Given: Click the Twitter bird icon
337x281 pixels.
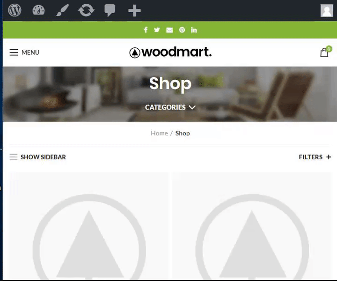Looking at the screenshot, I should click(x=157, y=30).
